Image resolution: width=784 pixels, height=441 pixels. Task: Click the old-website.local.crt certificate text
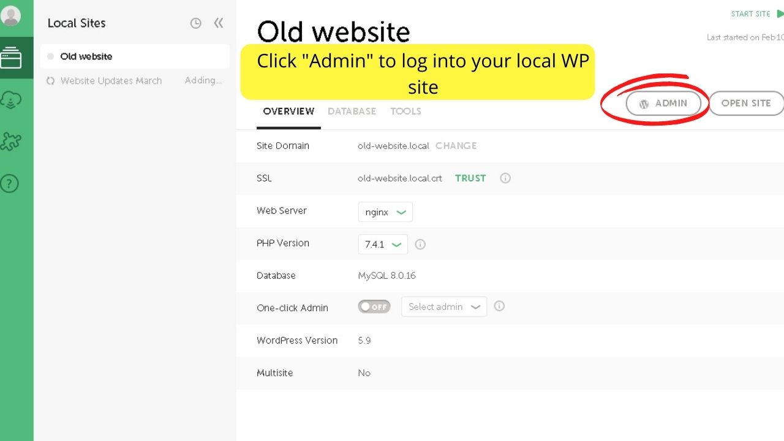click(400, 178)
